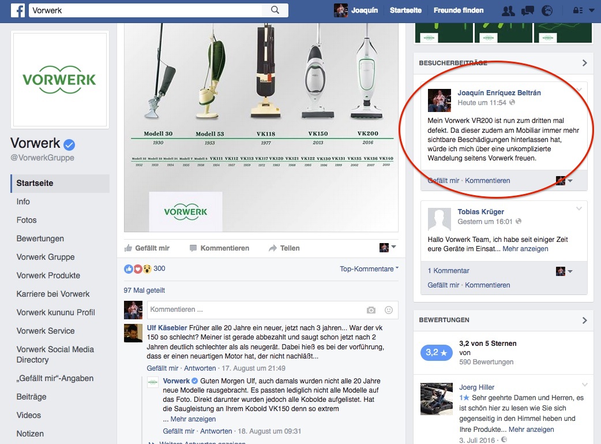Click Mehr anzeigen in Joerg Hiller's review
The height and width of the screenshot is (444, 601).
click(531, 430)
